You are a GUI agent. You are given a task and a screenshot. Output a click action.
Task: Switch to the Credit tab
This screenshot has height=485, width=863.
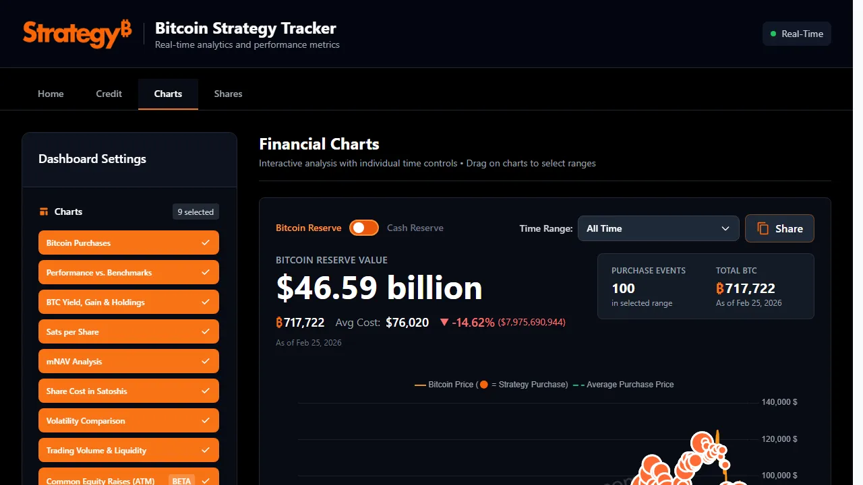(109, 94)
